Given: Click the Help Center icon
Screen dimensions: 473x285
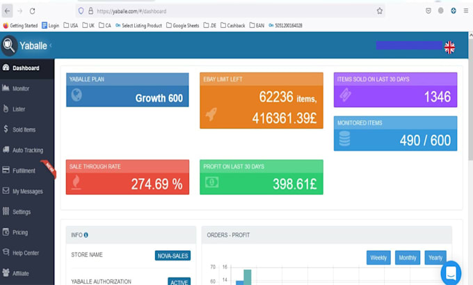Looking at the screenshot, I should (6, 252).
